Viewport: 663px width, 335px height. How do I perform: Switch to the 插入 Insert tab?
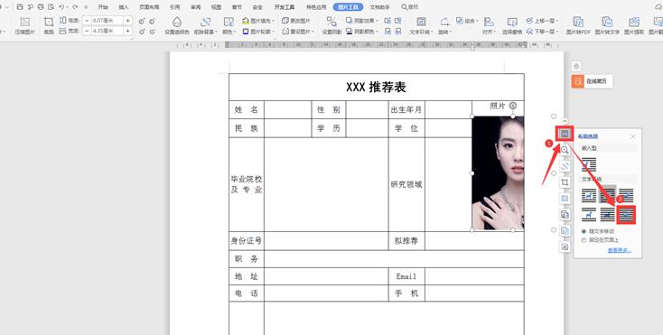[124, 7]
